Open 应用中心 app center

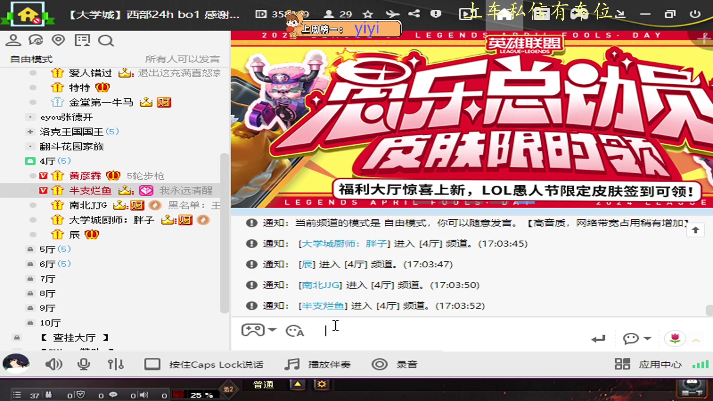pos(648,364)
